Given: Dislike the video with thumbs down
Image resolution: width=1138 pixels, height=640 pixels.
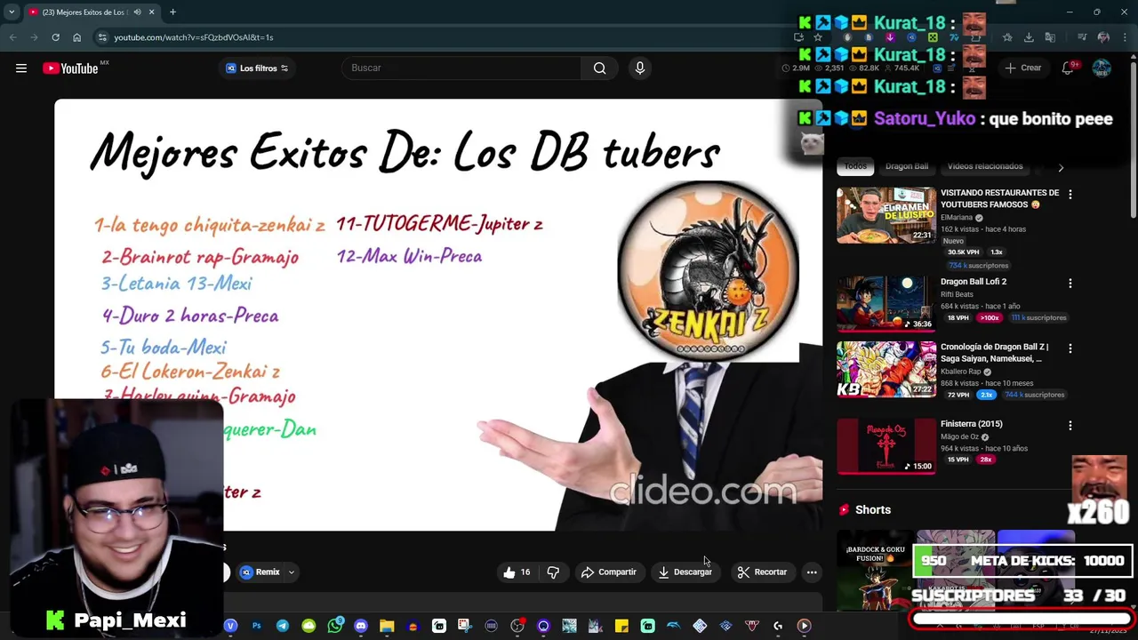Looking at the screenshot, I should tap(553, 572).
